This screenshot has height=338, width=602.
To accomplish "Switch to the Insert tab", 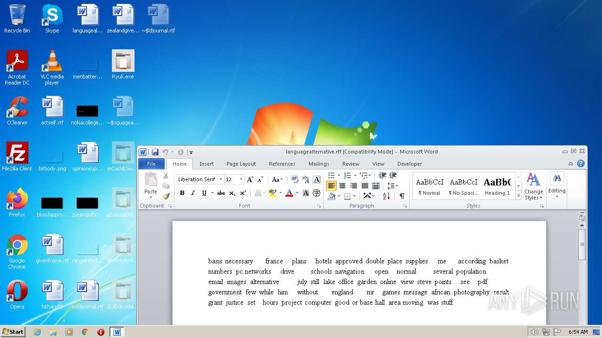I will point(206,164).
